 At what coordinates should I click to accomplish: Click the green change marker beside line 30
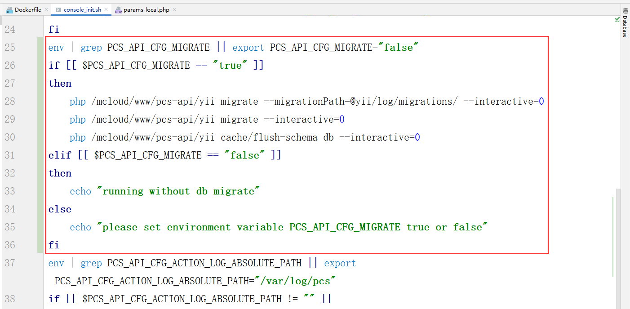point(40,137)
